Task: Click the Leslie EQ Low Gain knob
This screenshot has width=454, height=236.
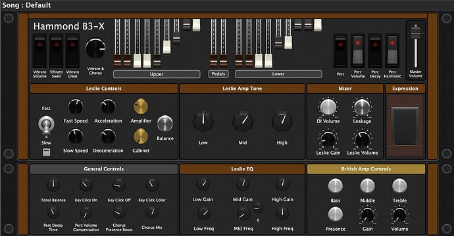Action: [203, 184]
